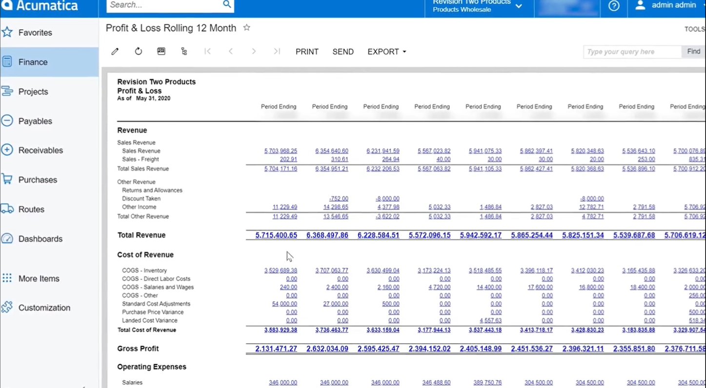Open the Customization puzzle icon
706x388 pixels.
click(7, 307)
